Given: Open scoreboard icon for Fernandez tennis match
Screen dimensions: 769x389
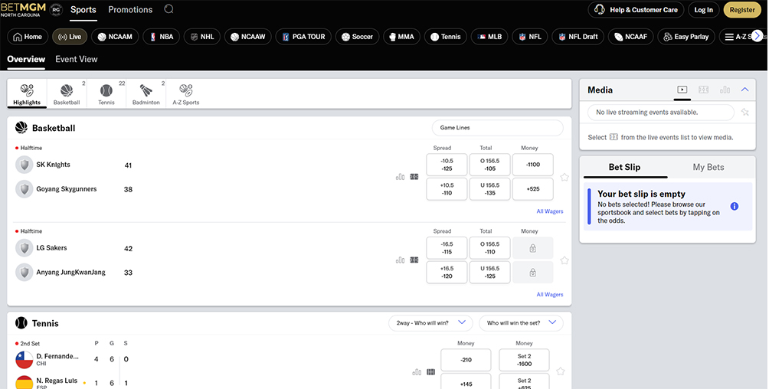Looking at the screenshot, I should 431,372.
